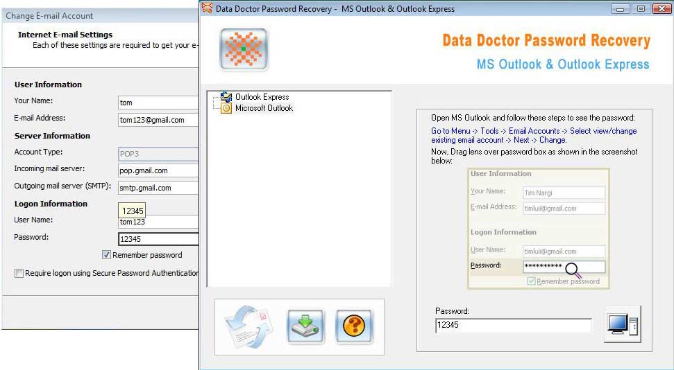Screen dimensions: 674x370
Task: Click the Outlook Express envelope icon
Action: [226, 97]
